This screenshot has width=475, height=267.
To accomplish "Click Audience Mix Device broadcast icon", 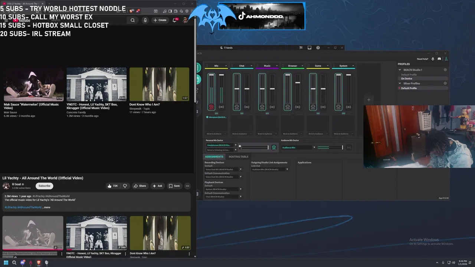I will click(x=349, y=148).
